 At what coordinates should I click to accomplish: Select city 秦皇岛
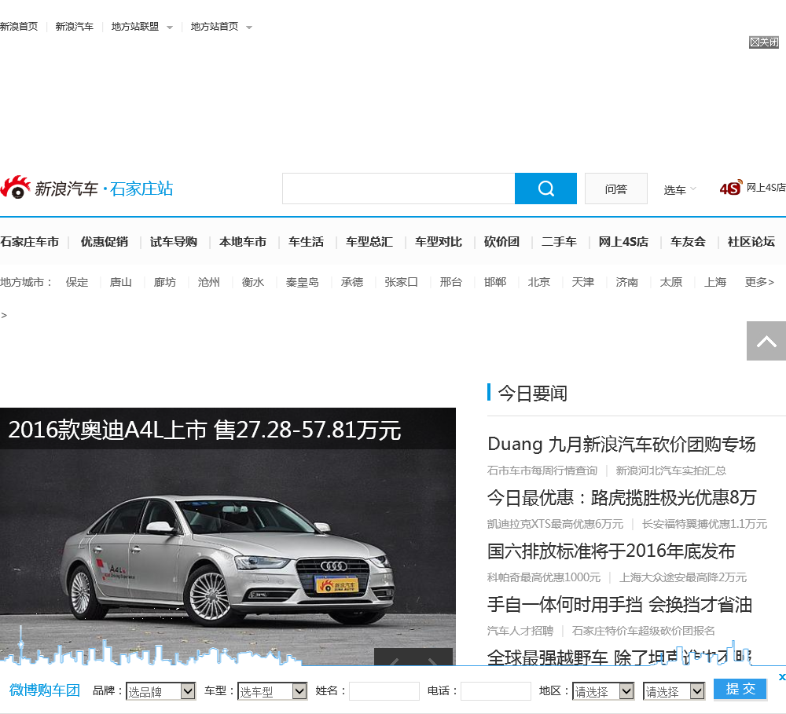click(x=303, y=282)
